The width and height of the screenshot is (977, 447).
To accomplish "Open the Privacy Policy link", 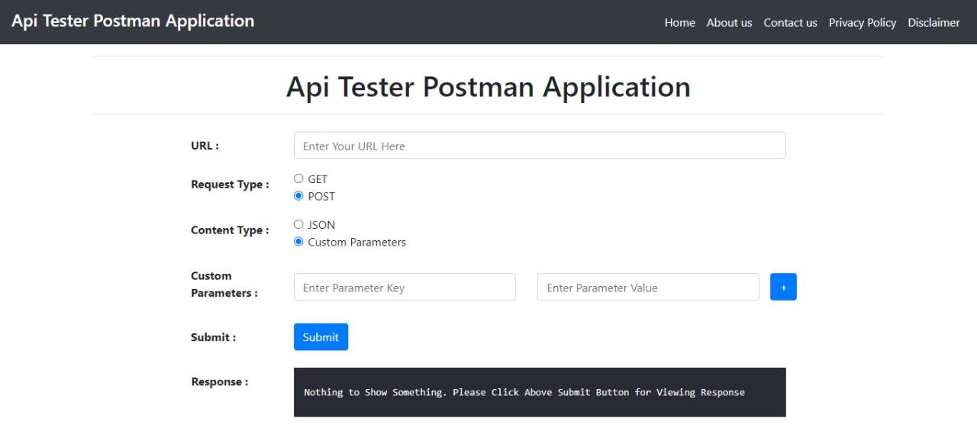I will click(x=863, y=22).
